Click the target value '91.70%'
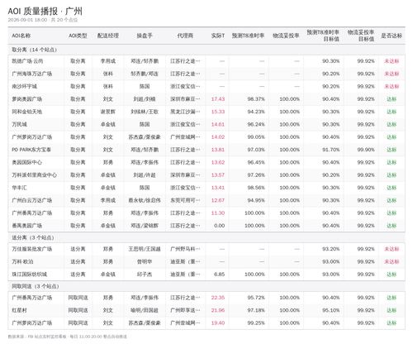The image size is (413, 344). tap(331, 150)
